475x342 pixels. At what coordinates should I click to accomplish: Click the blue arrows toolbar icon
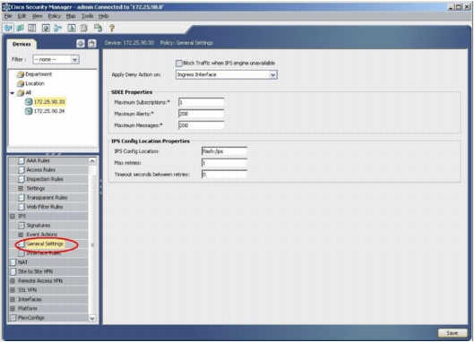[x=58, y=28]
